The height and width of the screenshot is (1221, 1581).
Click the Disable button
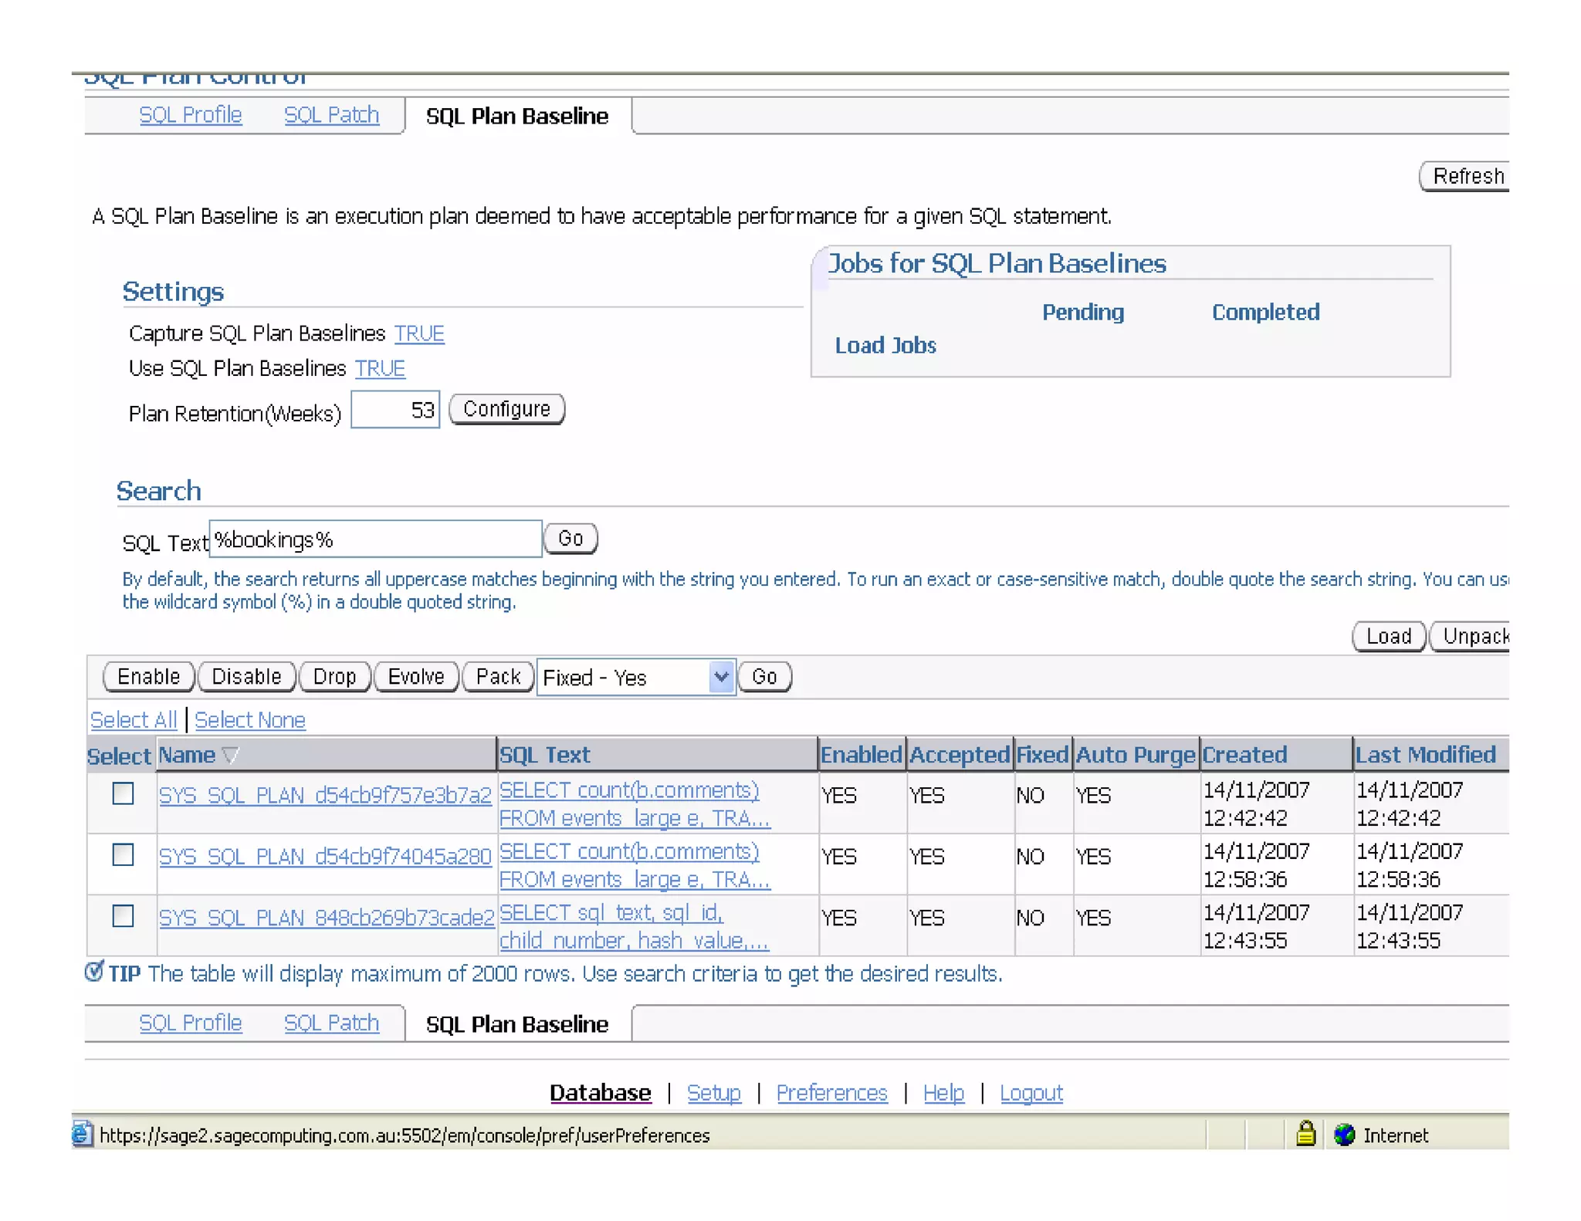[x=246, y=677]
